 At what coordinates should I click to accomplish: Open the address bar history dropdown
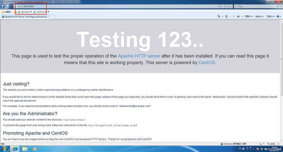(219, 7)
